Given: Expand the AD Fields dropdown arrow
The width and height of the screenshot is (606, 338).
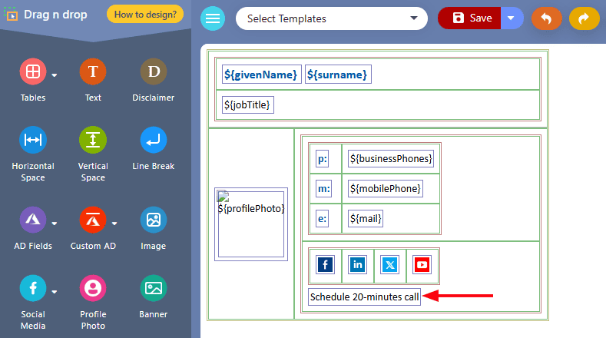Looking at the screenshot, I should coord(55,223).
